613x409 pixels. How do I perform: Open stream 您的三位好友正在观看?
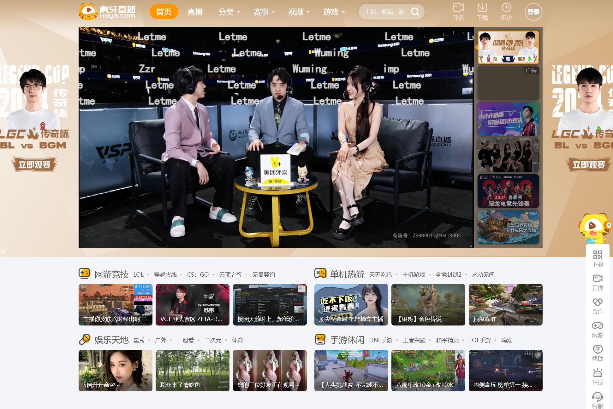tap(270, 371)
